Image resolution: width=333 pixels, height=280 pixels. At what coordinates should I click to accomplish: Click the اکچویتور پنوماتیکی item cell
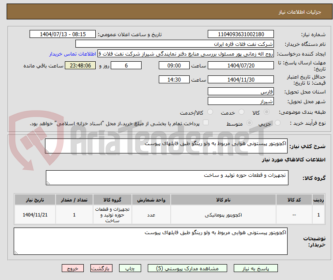click(x=223, y=215)
